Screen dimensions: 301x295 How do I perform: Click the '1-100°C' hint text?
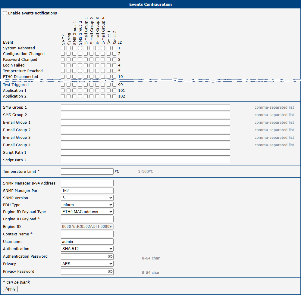point(146,172)
